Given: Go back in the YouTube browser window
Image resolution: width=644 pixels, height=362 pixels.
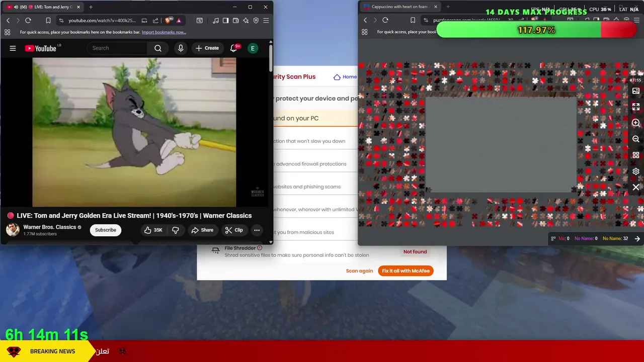Looking at the screenshot, I should [8, 21].
